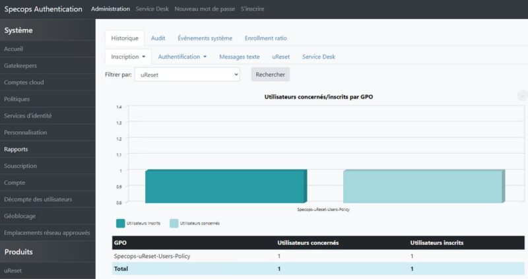Image resolution: width=528 pixels, height=279 pixels.
Task: Expand the Authentification dropdown tab
Action: click(182, 57)
